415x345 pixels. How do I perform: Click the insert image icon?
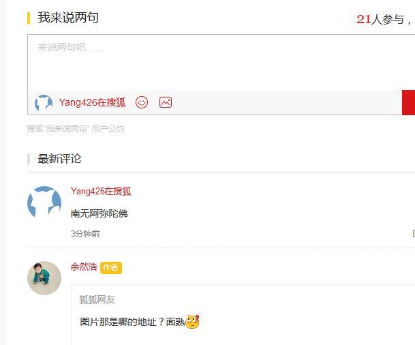(166, 102)
